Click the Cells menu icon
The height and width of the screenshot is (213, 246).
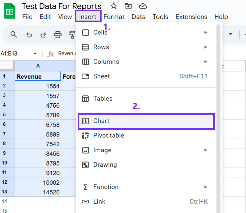[86, 33]
